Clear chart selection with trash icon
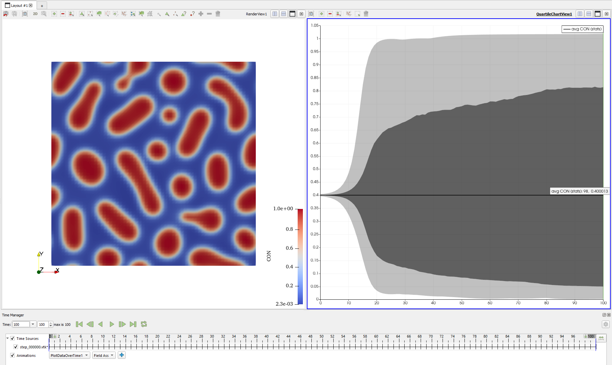 click(366, 14)
